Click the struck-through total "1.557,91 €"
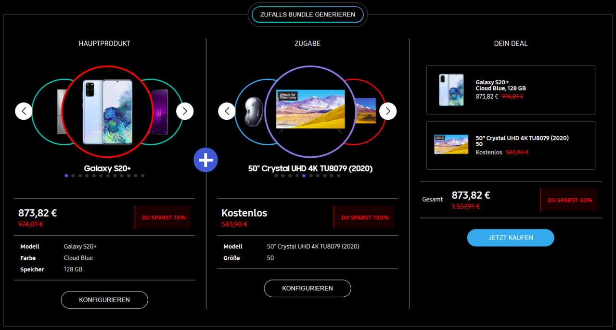616x330 pixels. click(x=465, y=206)
